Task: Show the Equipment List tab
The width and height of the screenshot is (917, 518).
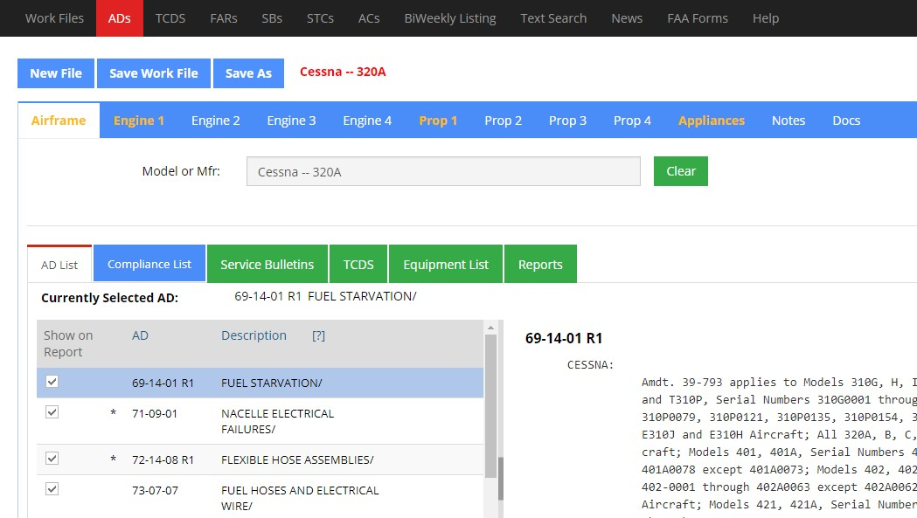Action: (x=446, y=264)
